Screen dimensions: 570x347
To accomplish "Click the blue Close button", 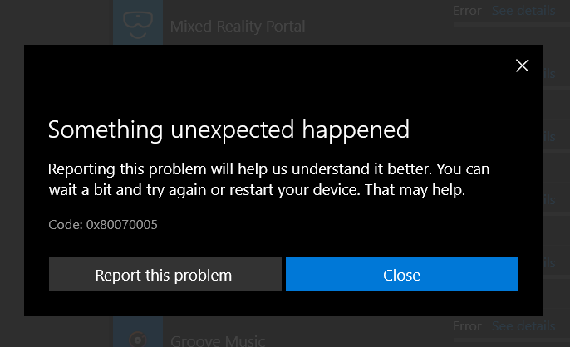I will point(402,275).
